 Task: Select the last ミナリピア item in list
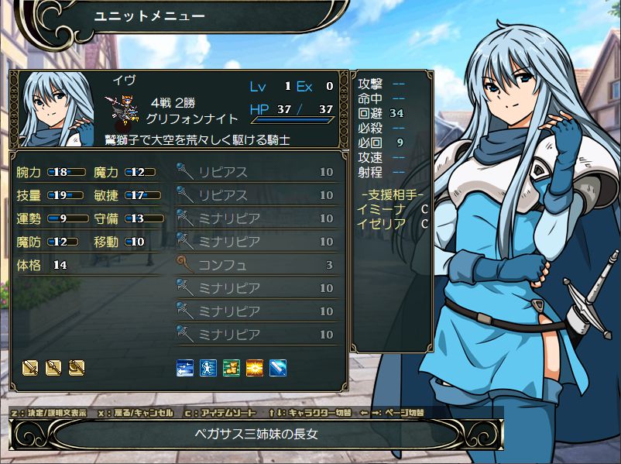(256, 335)
